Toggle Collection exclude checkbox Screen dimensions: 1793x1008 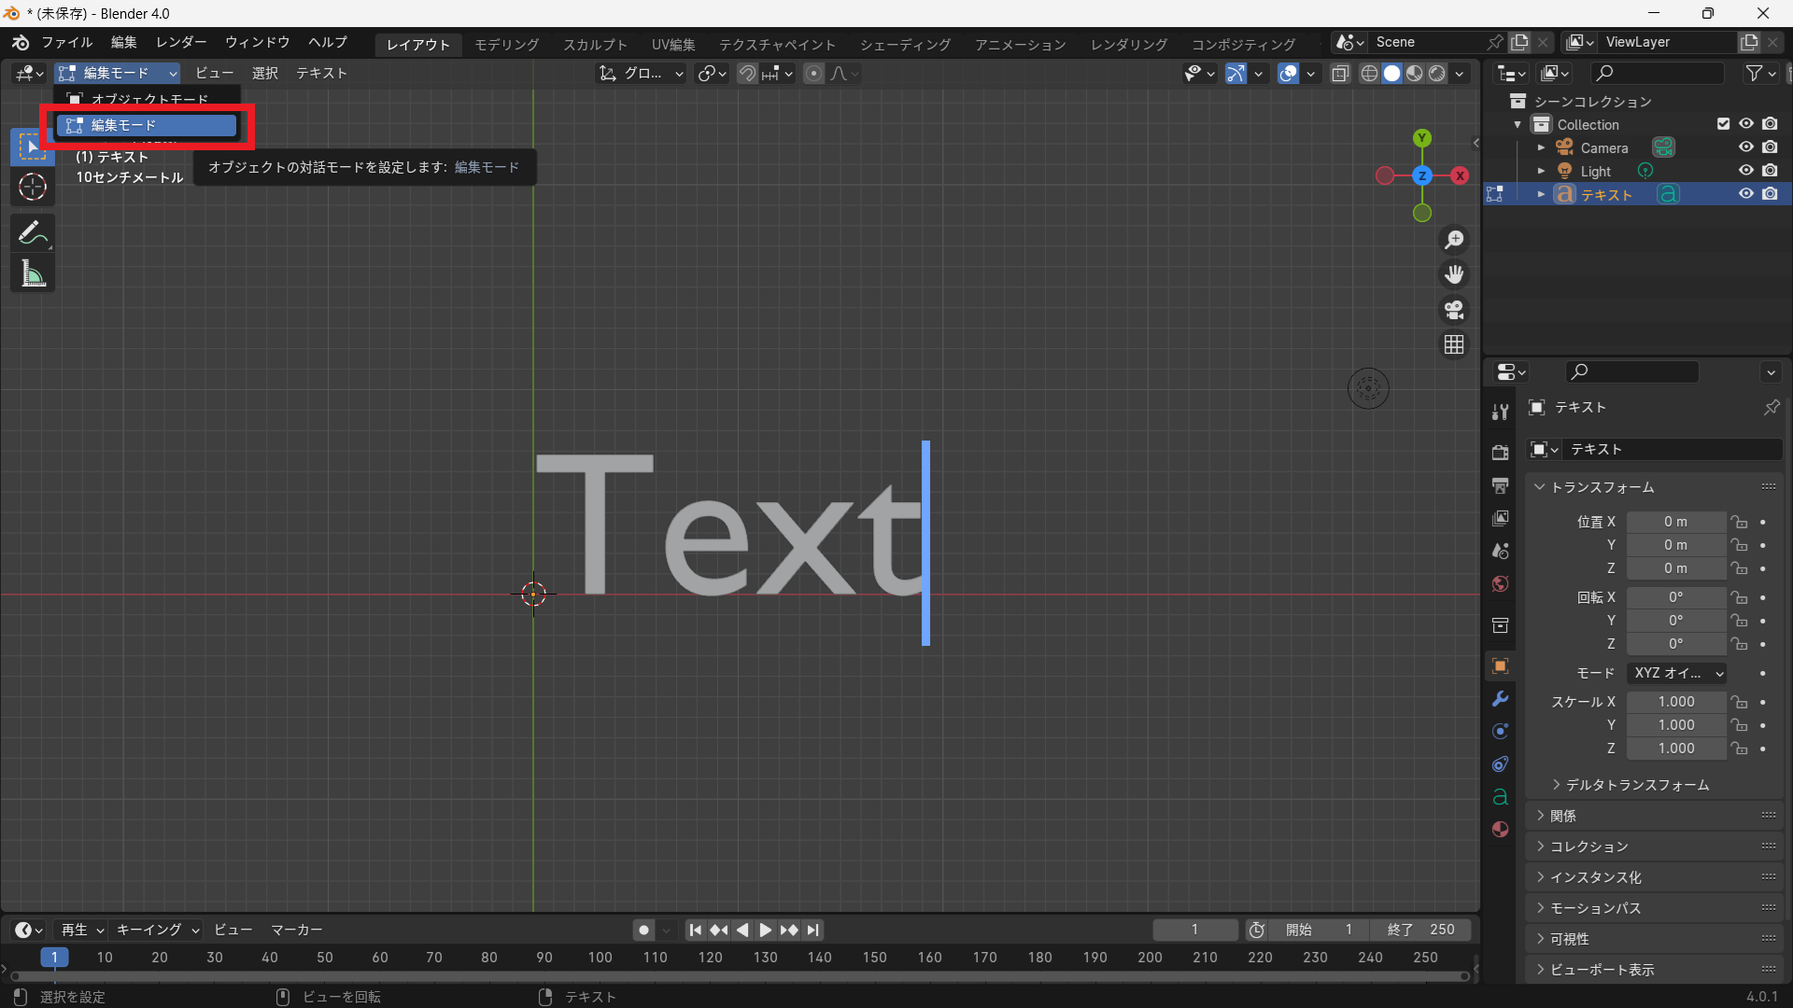(1723, 124)
